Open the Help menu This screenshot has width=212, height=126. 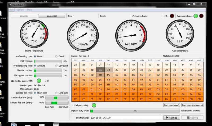click(x=29, y=10)
